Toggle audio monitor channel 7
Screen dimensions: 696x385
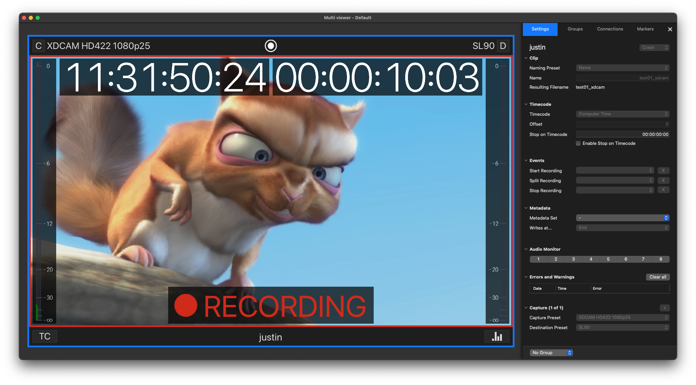pos(643,259)
